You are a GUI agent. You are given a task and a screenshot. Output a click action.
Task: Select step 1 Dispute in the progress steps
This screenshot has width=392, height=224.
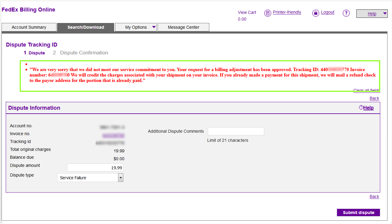[x=34, y=53]
